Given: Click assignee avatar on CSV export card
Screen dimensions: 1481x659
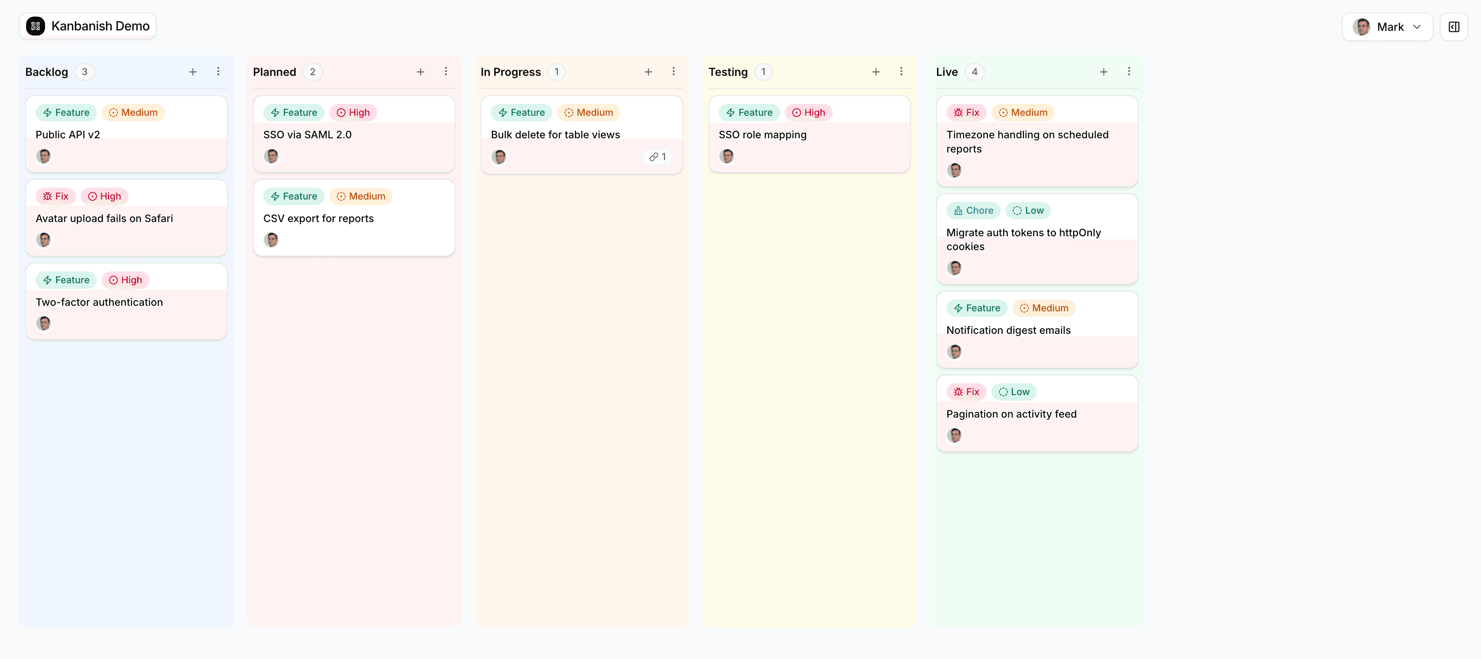Looking at the screenshot, I should pos(271,239).
